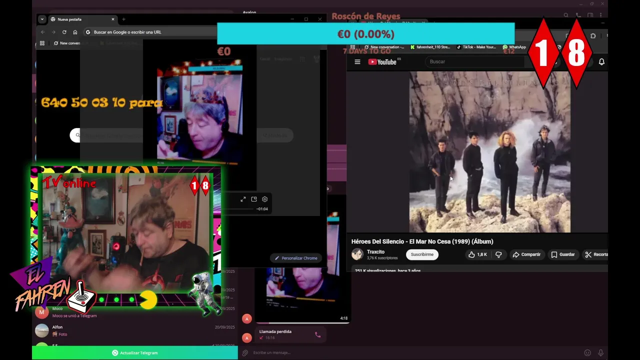Open the YouTube hamburger guide menu
The width and height of the screenshot is (640, 360).
click(x=357, y=62)
